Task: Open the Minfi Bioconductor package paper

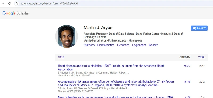Action: coord(115,97)
